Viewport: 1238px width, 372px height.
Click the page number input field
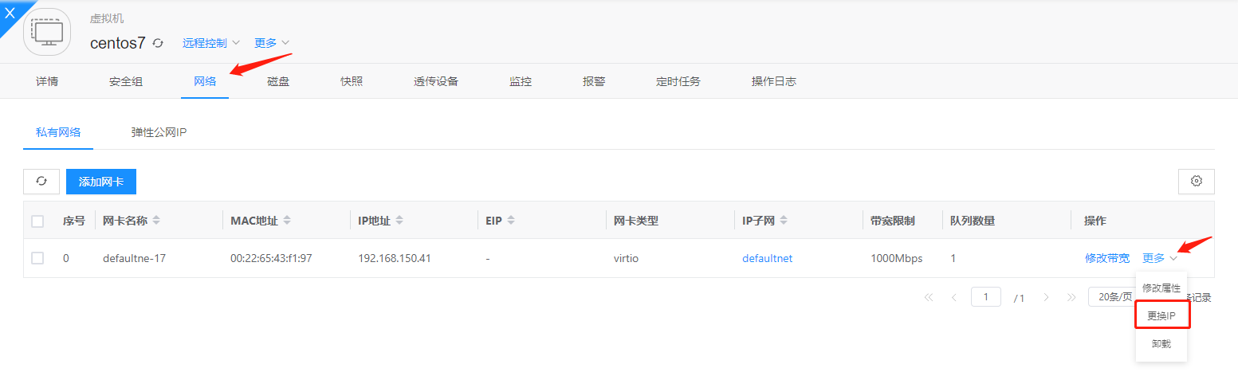pos(986,297)
